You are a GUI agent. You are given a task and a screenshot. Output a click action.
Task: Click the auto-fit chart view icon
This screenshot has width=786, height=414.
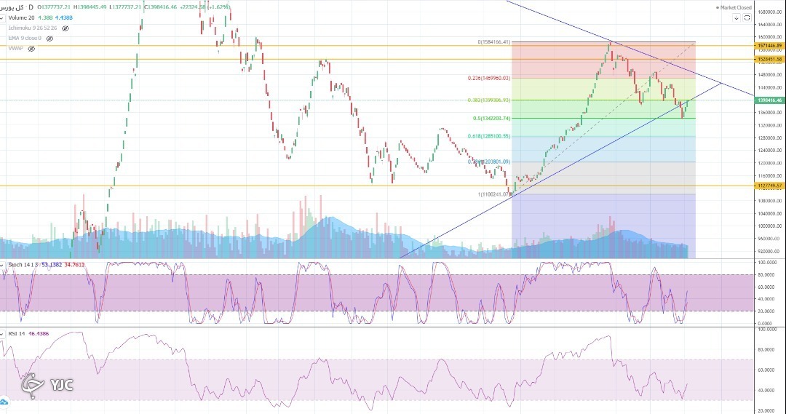[747, 18]
